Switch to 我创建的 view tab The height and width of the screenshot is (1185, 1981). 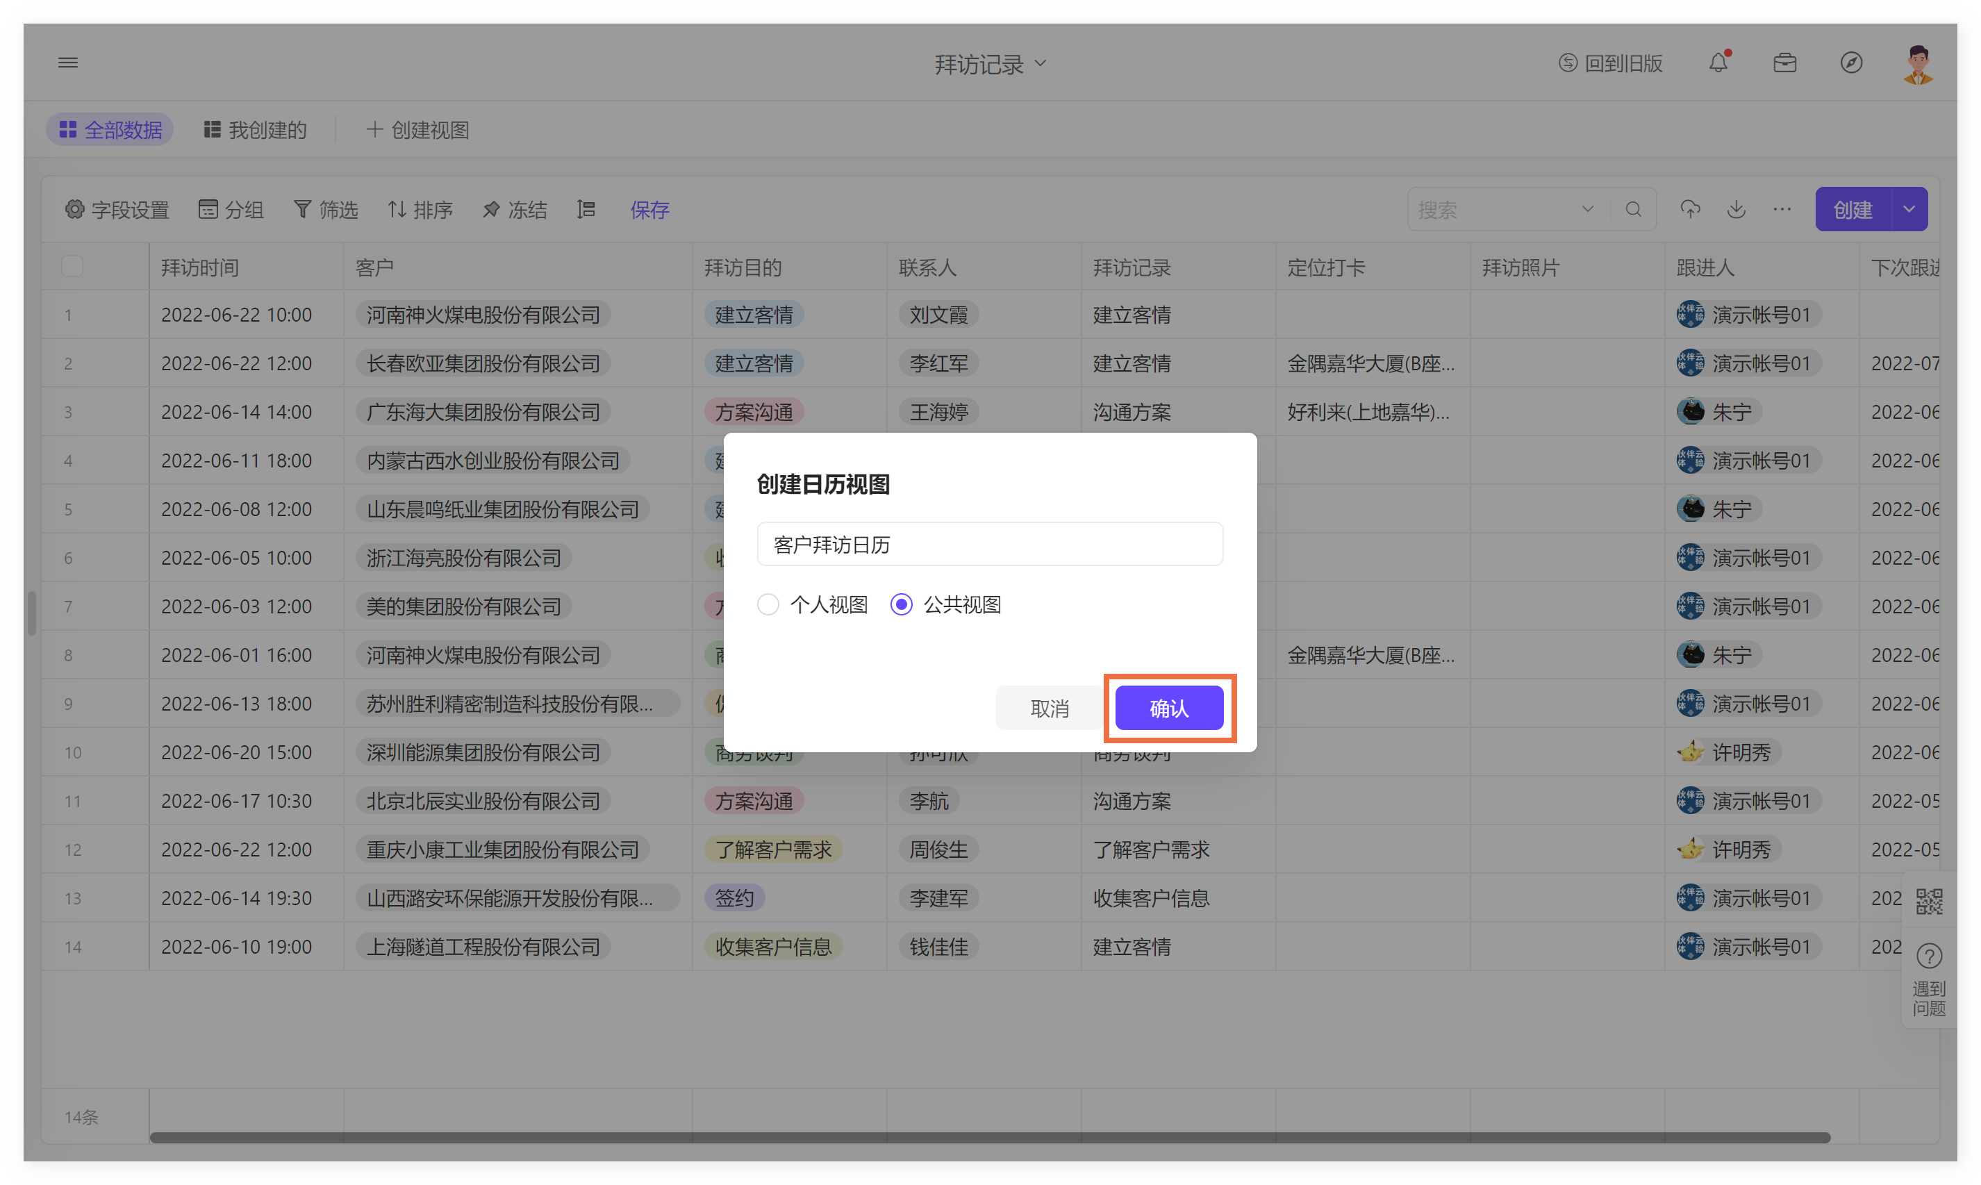[x=256, y=130]
